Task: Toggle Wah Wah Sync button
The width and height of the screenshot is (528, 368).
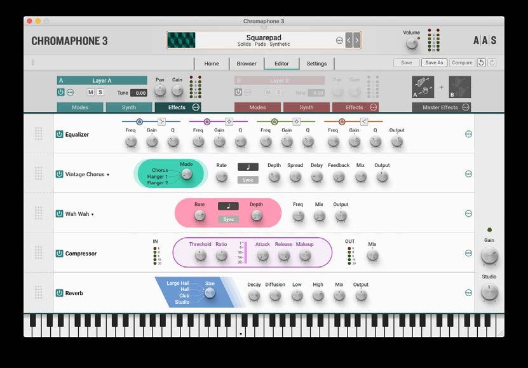Action: click(228, 219)
